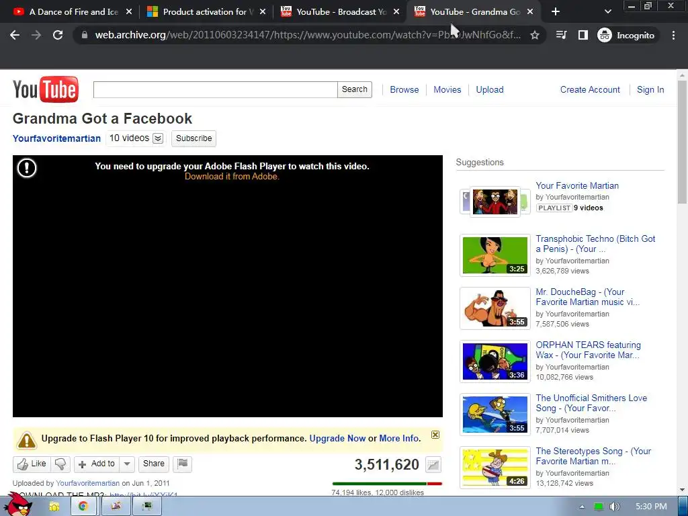Click the YouTube logo
Image resolution: width=688 pixels, height=516 pixels.
pyautogui.click(x=46, y=89)
